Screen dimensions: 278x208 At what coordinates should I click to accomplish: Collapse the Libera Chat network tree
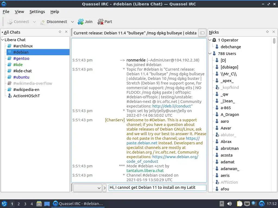pyautogui.click(x=2, y=40)
